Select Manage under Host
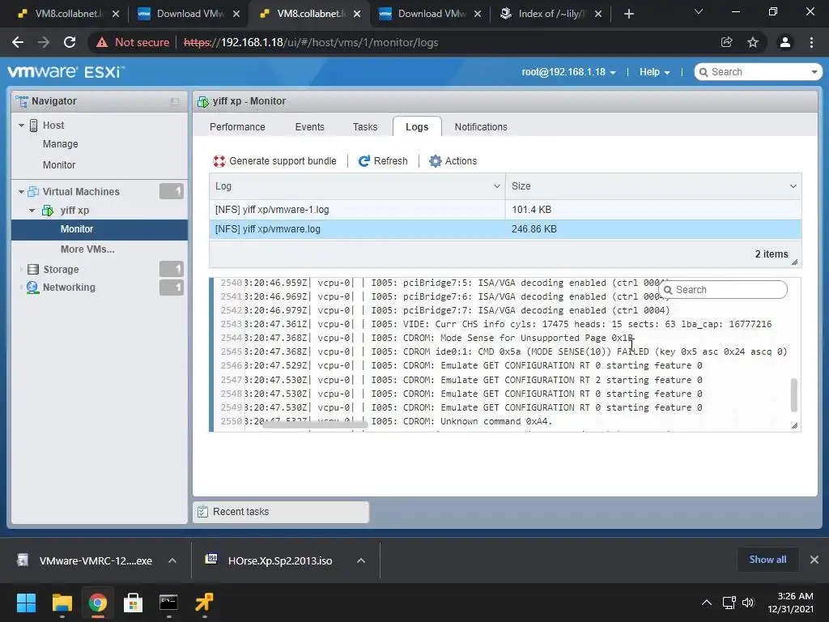 tap(60, 144)
